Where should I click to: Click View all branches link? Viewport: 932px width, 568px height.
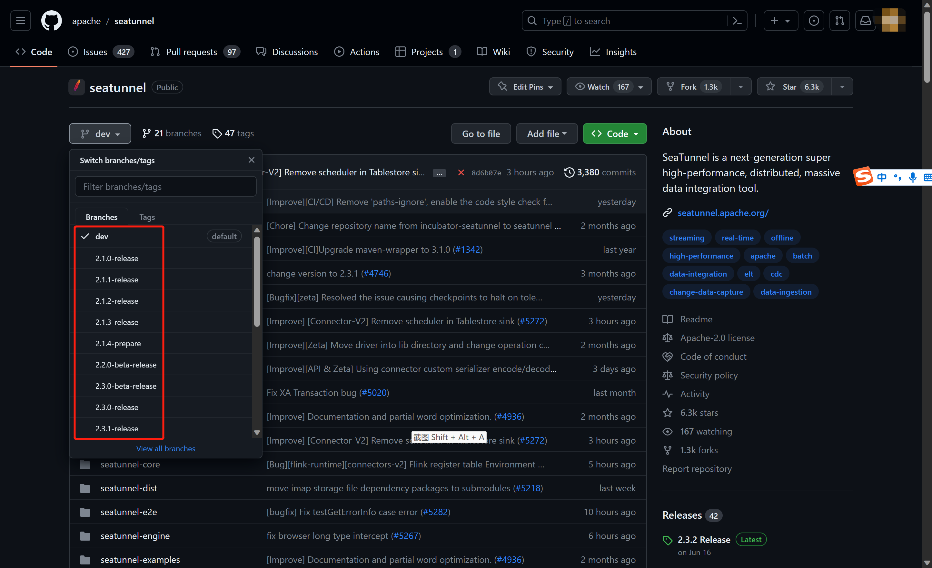(166, 448)
